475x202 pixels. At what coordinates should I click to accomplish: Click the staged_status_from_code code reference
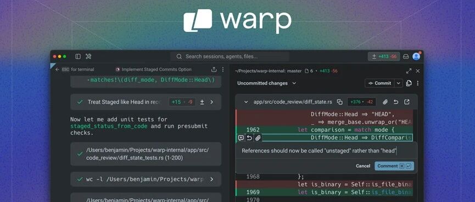click(109, 126)
